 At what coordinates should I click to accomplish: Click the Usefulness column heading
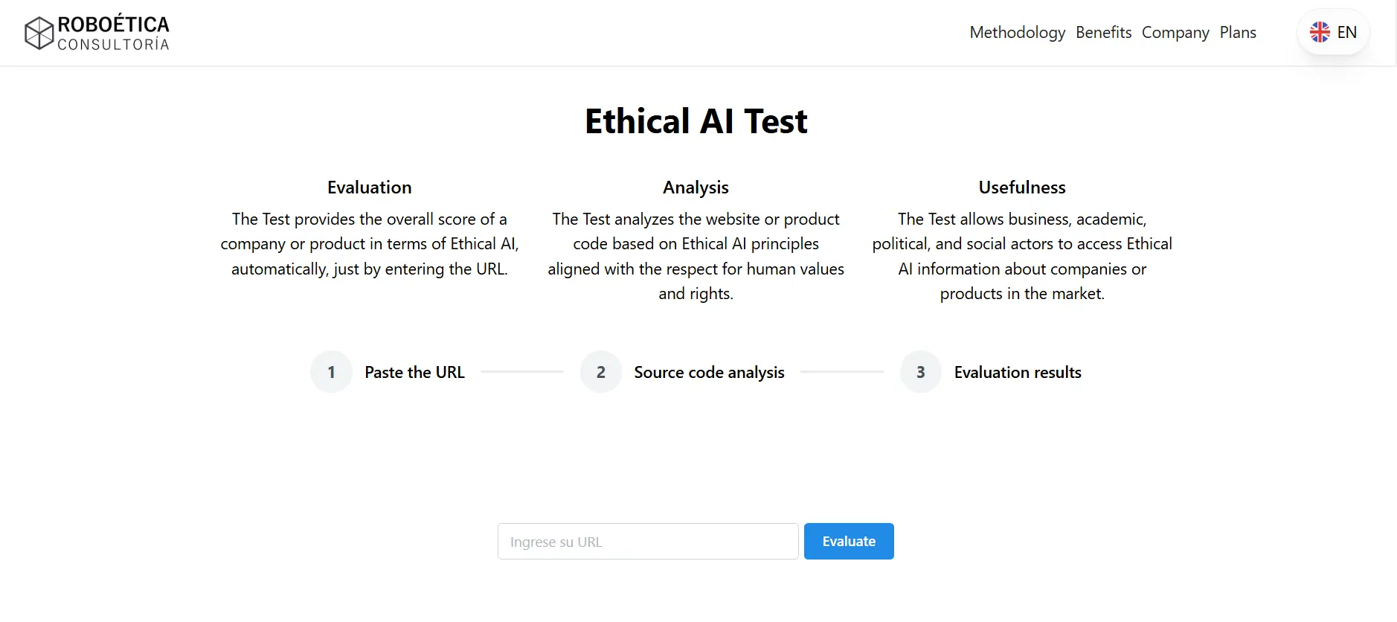click(1021, 187)
